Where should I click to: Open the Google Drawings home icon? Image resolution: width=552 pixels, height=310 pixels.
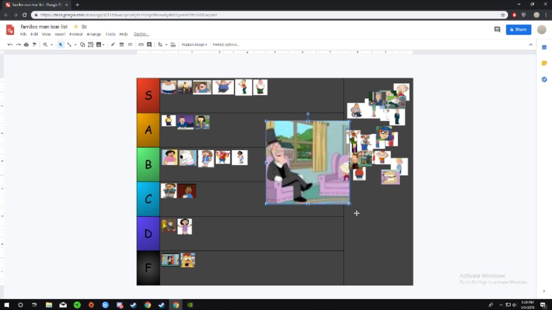[10, 30]
